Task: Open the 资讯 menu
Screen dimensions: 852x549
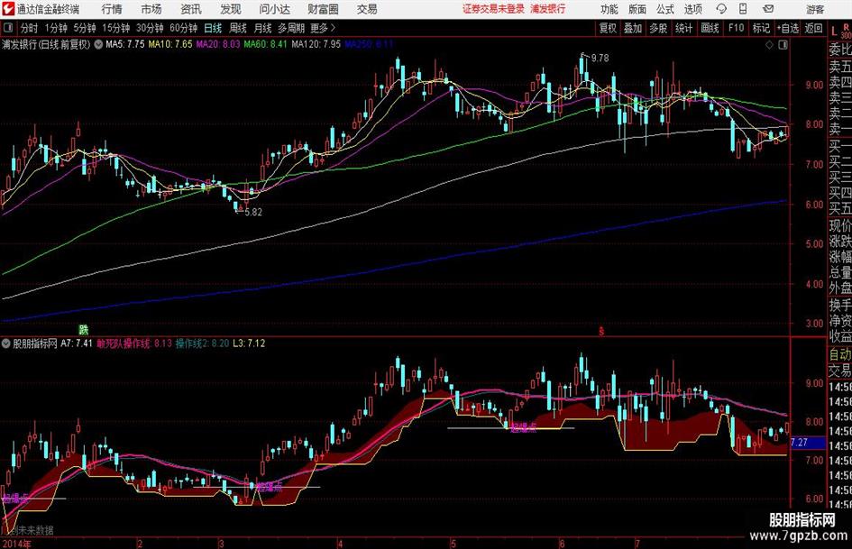Action: 191,9
